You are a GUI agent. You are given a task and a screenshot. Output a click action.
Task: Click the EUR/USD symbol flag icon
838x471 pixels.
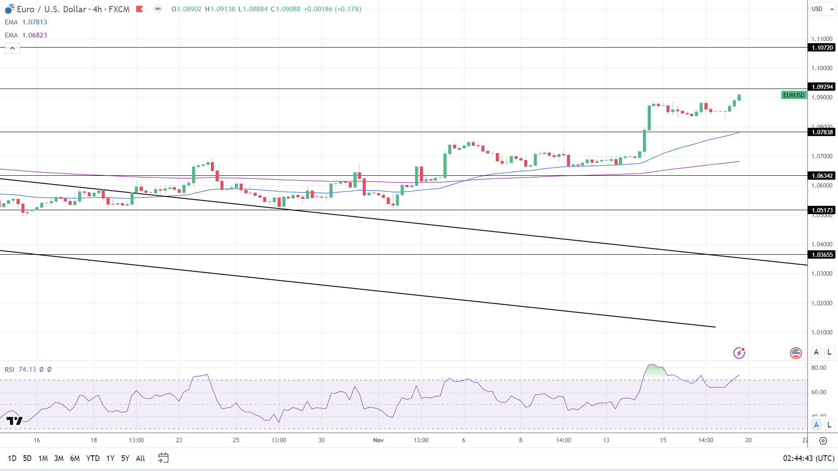(10, 9)
